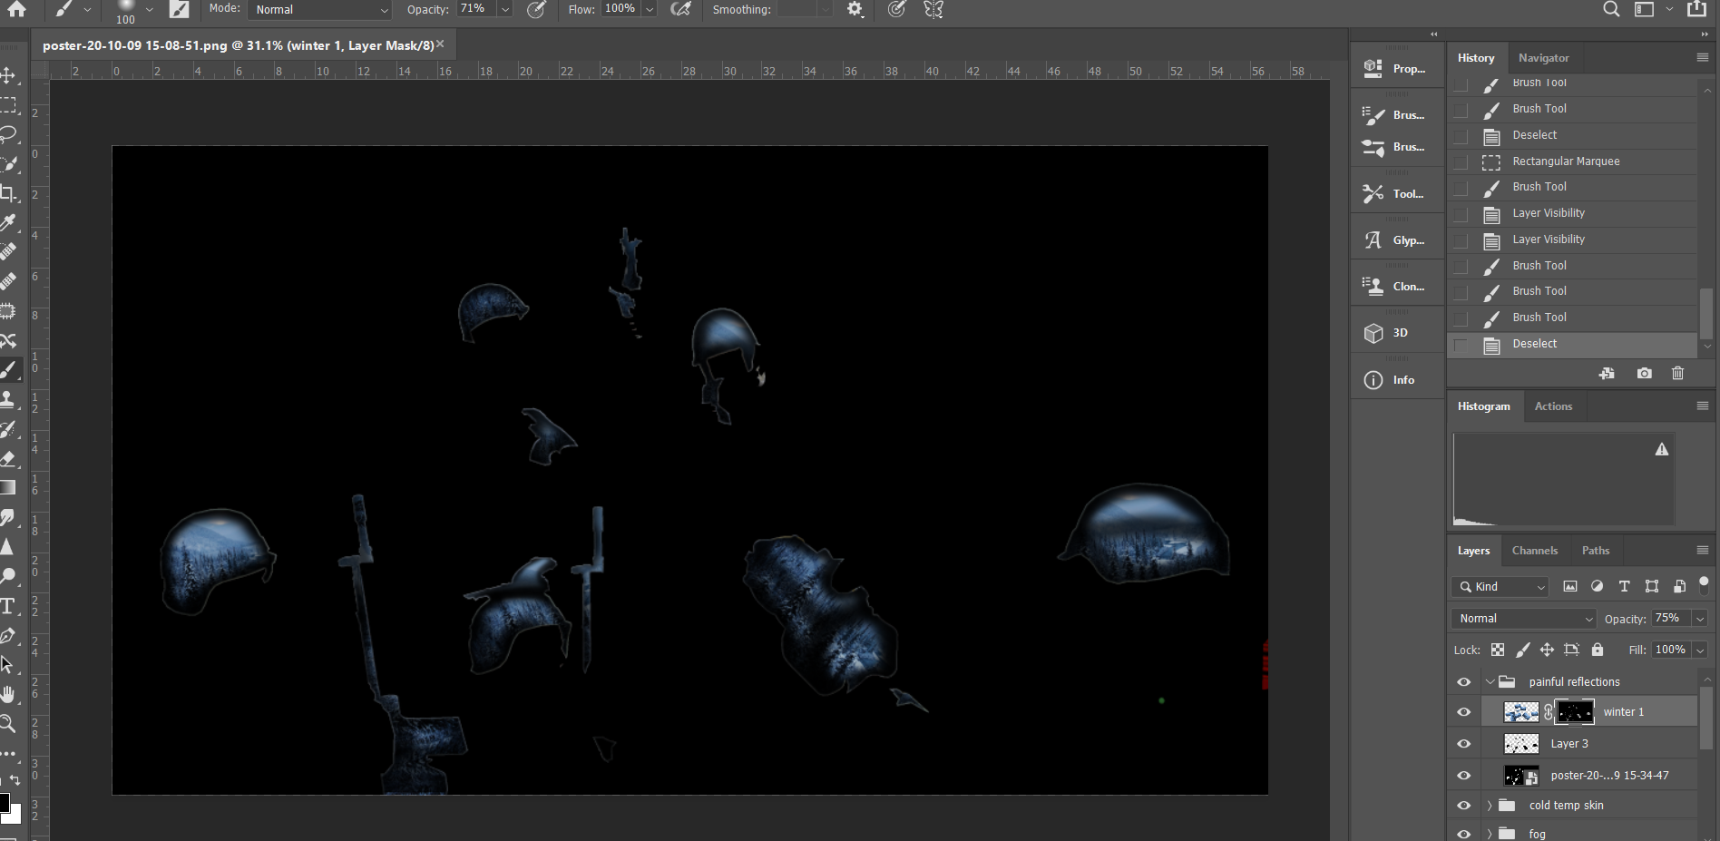Pick the Eraser tool

click(8, 458)
